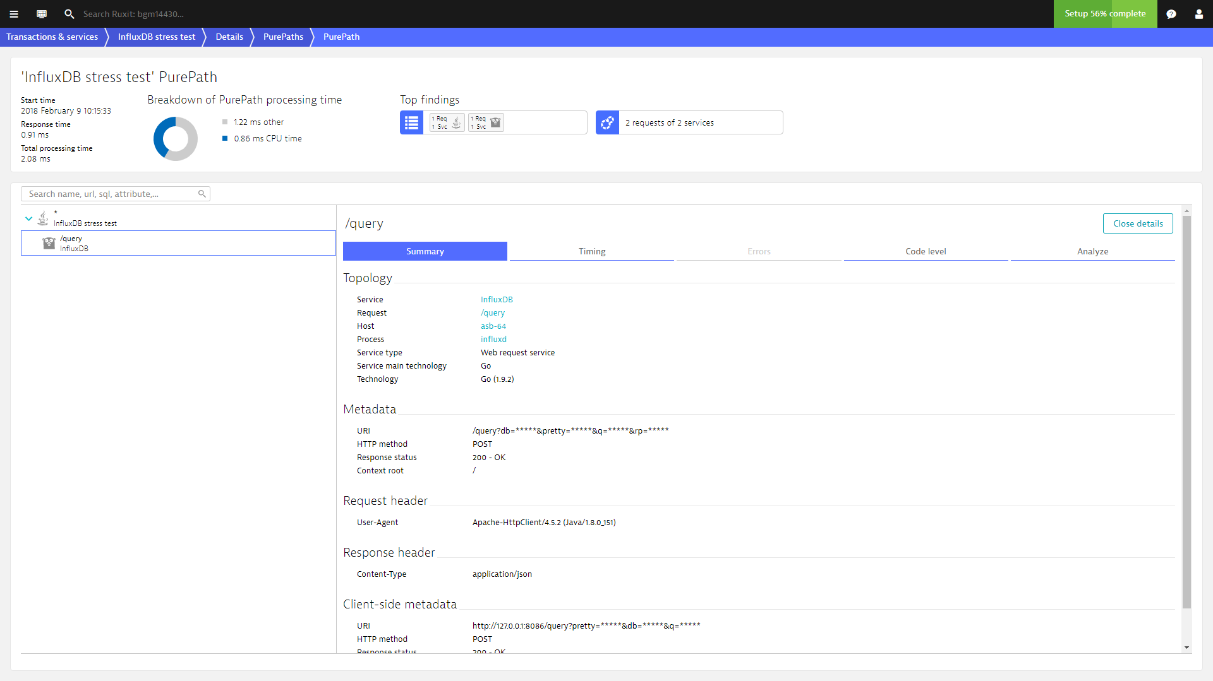The width and height of the screenshot is (1213, 681).
Task: Switch to the Timing tab
Action: 592,251
